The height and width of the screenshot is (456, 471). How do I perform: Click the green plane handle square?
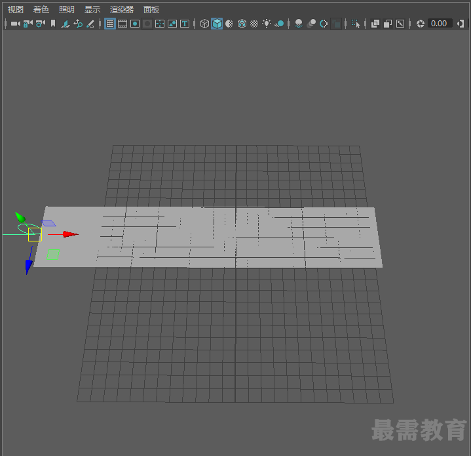(x=53, y=255)
